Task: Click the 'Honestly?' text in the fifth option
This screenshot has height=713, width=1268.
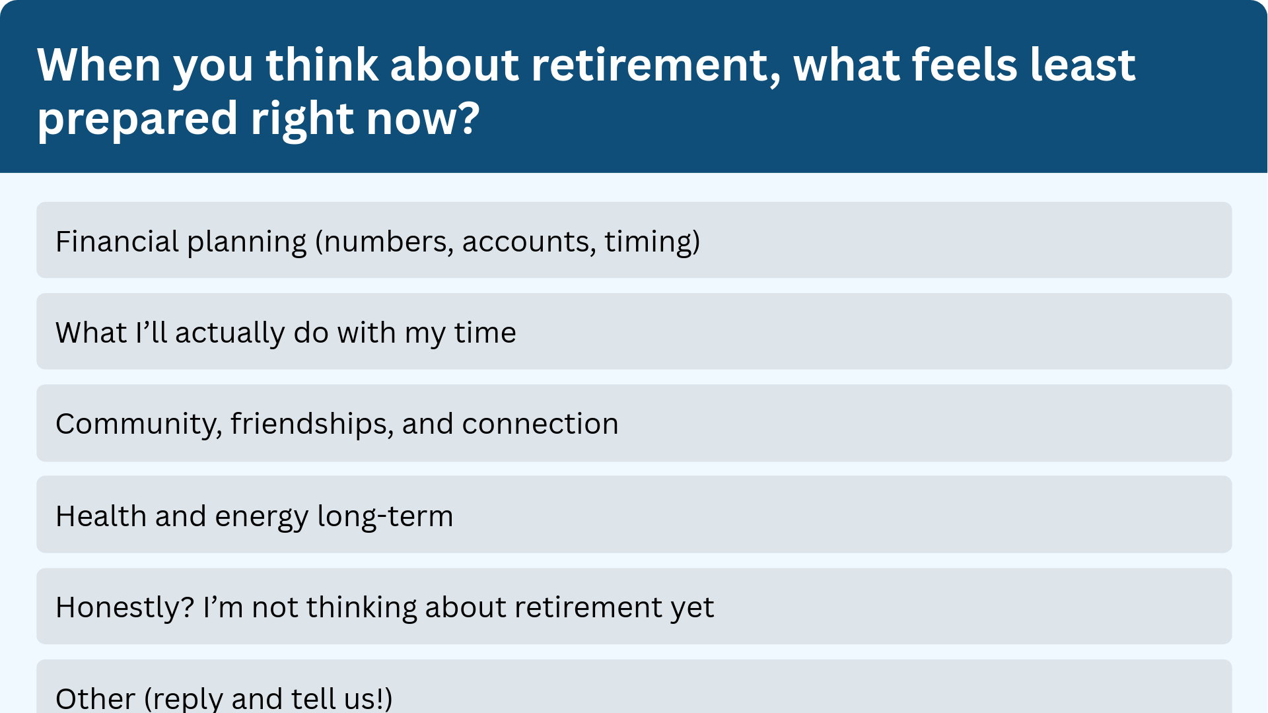Action: click(125, 608)
